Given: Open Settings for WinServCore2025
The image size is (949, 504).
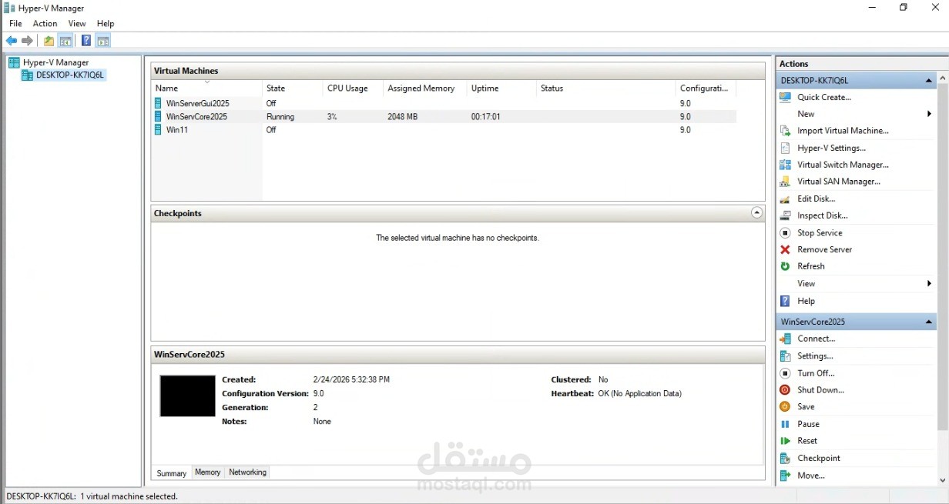Looking at the screenshot, I should click(815, 356).
